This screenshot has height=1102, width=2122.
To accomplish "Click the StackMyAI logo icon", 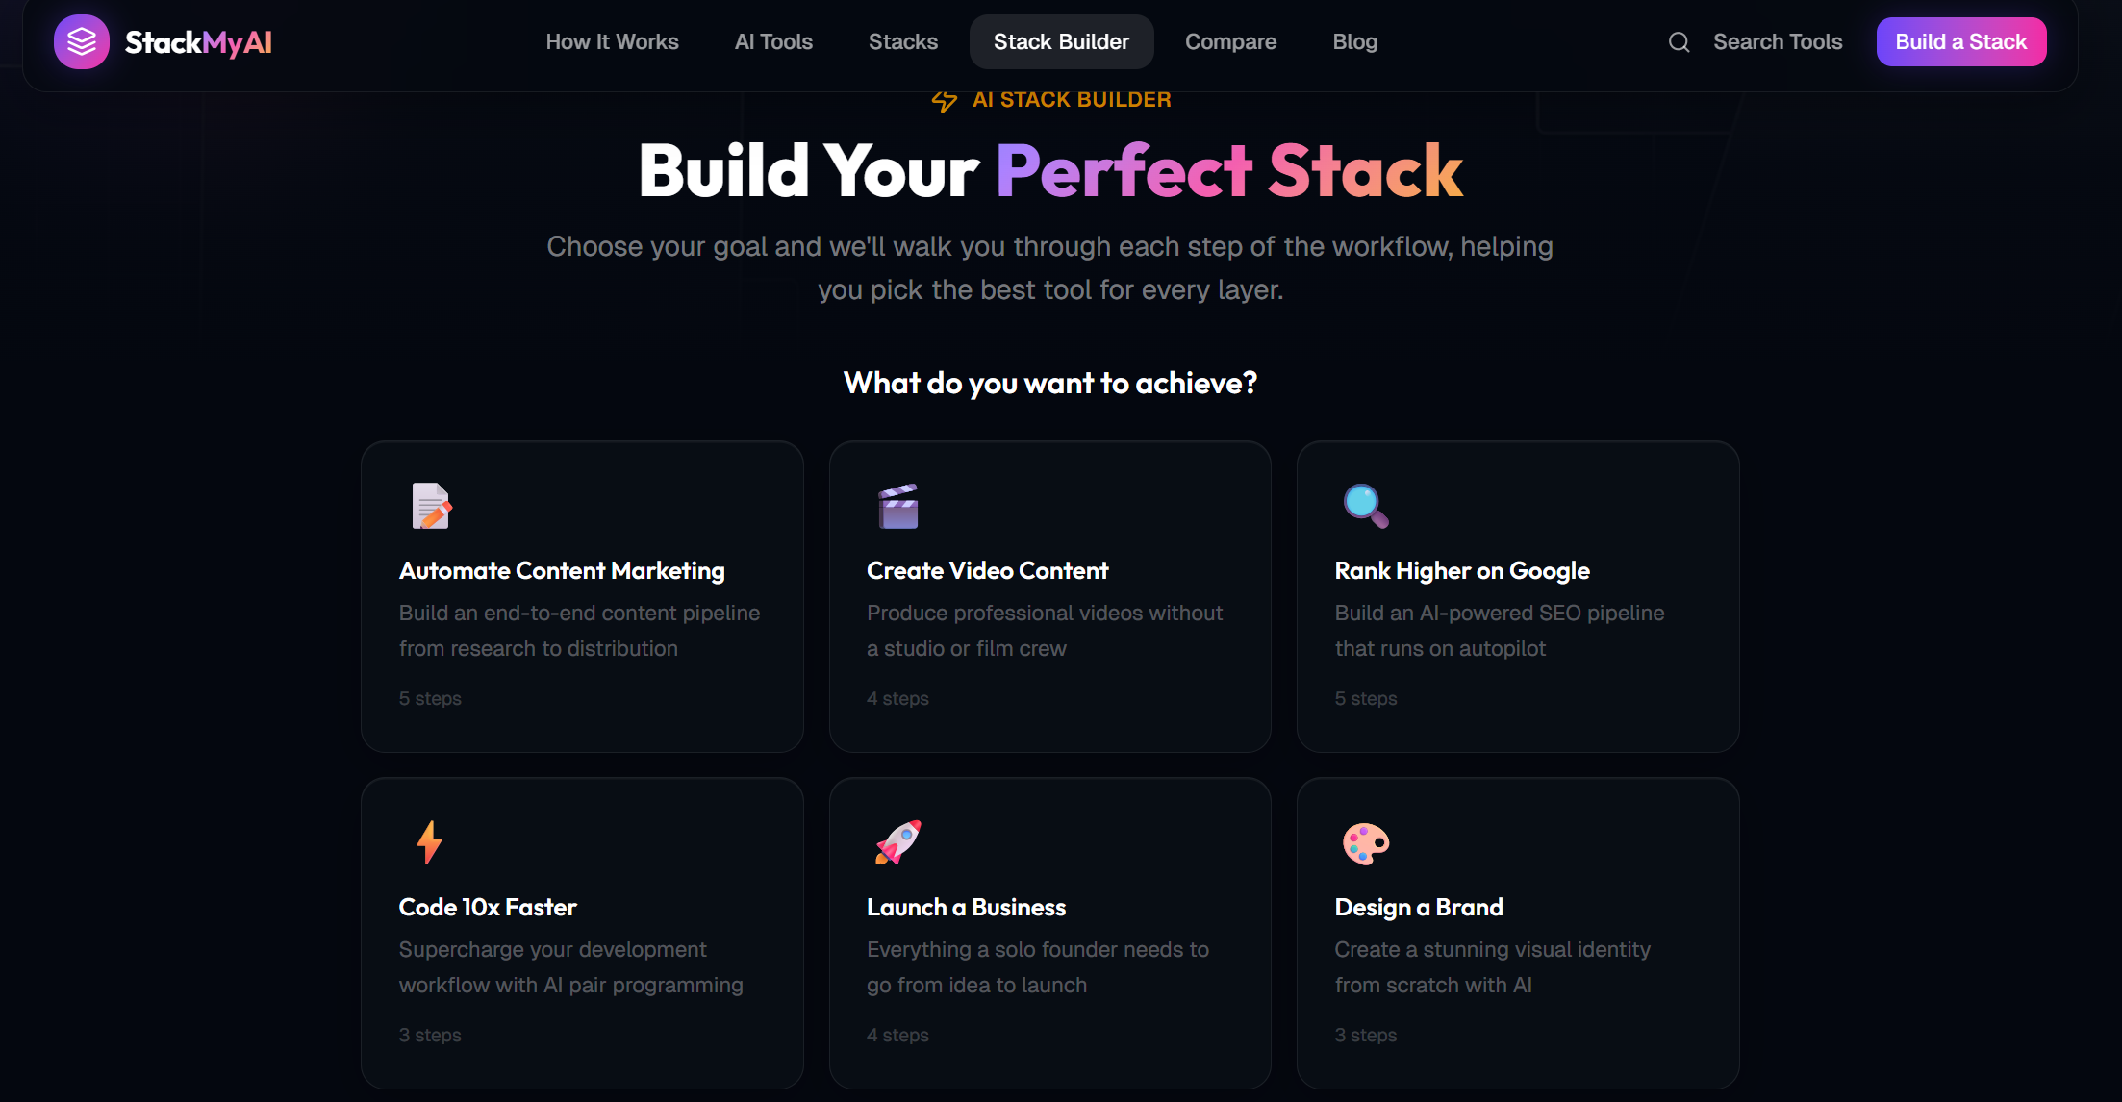I will click(81, 41).
